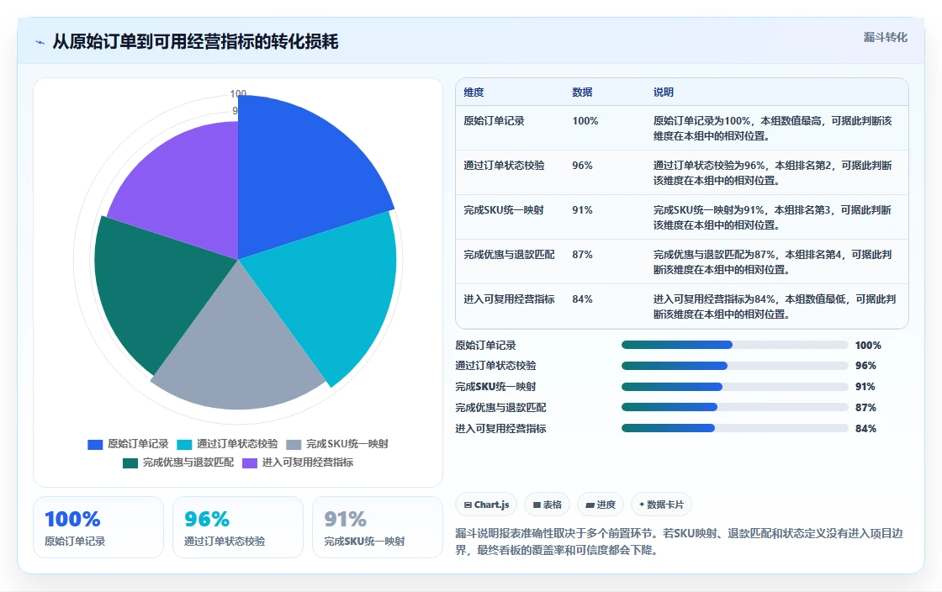Click the 进度 tag chip

[x=601, y=505]
